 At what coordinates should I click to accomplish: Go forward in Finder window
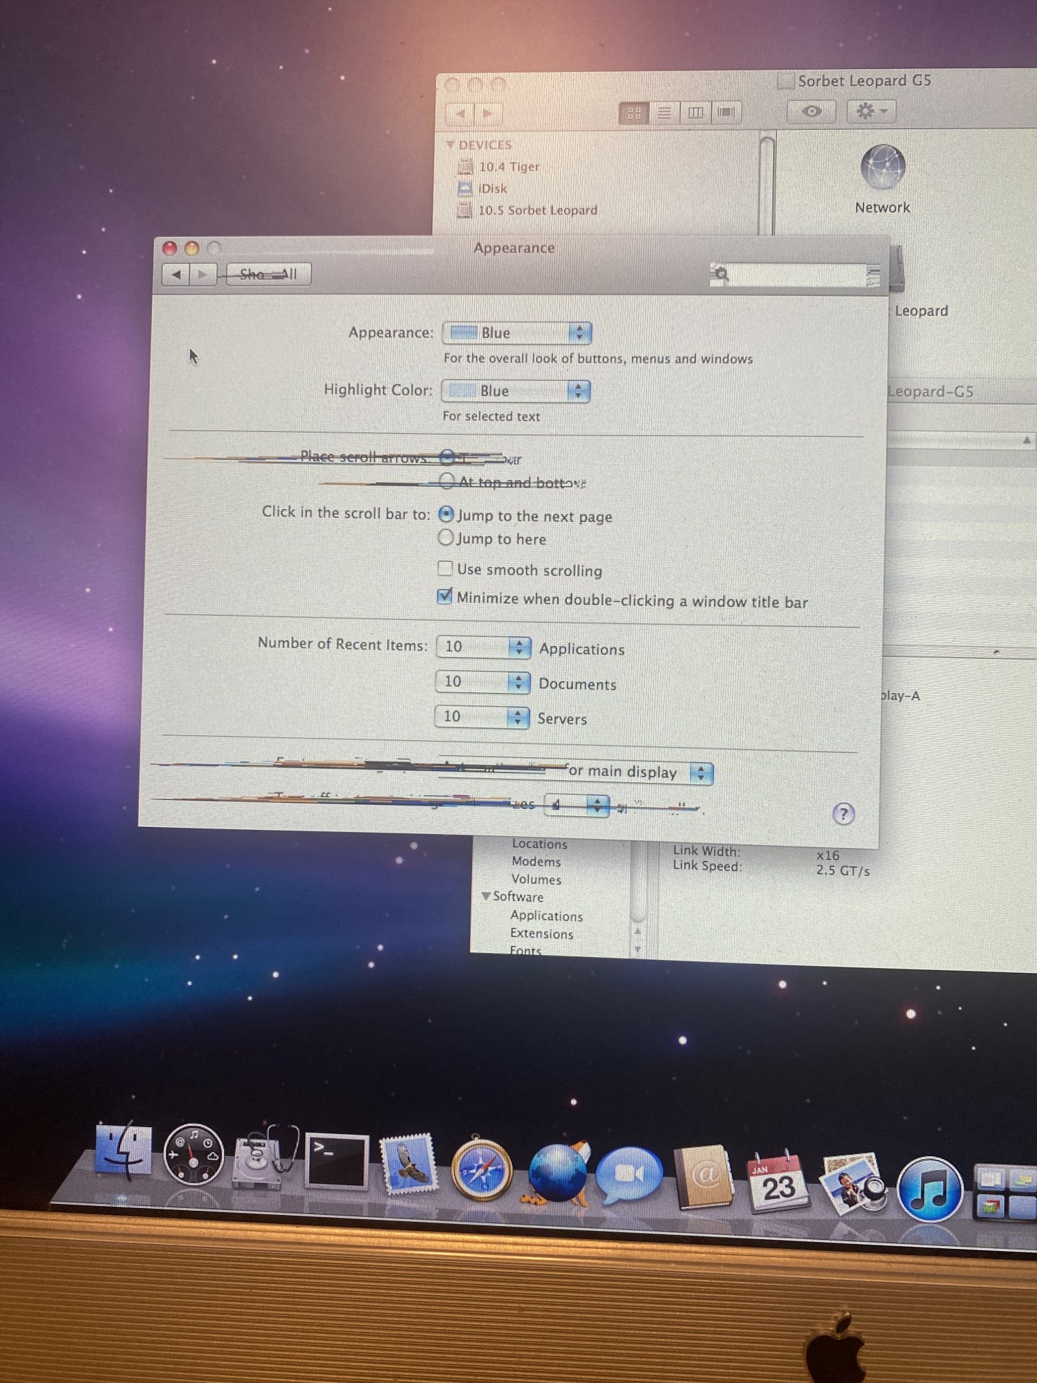click(488, 113)
